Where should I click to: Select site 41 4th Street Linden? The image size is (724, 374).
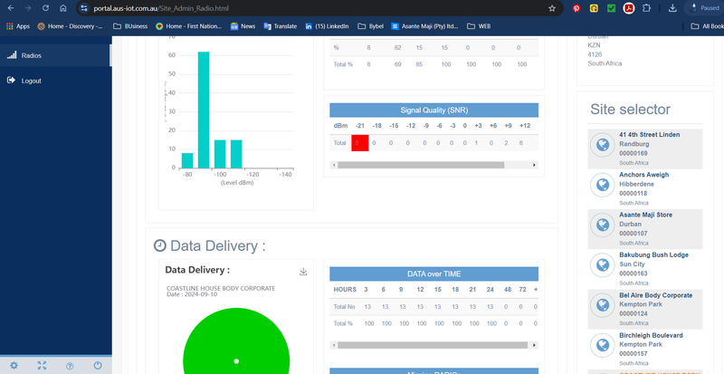[645, 149]
